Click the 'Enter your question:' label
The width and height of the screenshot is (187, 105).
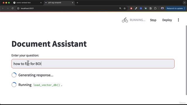(x=25, y=55)
